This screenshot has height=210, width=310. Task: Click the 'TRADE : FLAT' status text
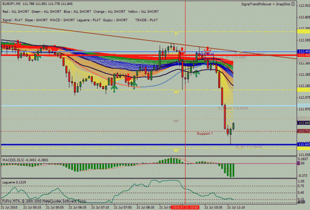coord(146,20)
